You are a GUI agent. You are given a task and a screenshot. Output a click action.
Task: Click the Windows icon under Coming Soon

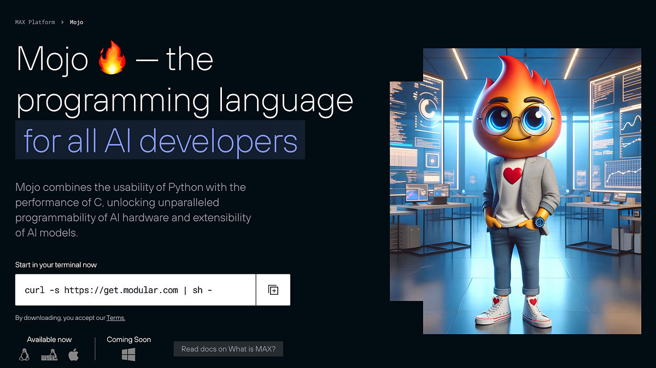(x=128, y=354)
